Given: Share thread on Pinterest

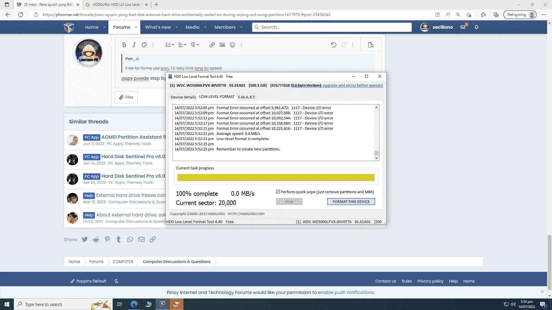Looking at the screenshot, I should click(x=107, y=239).
